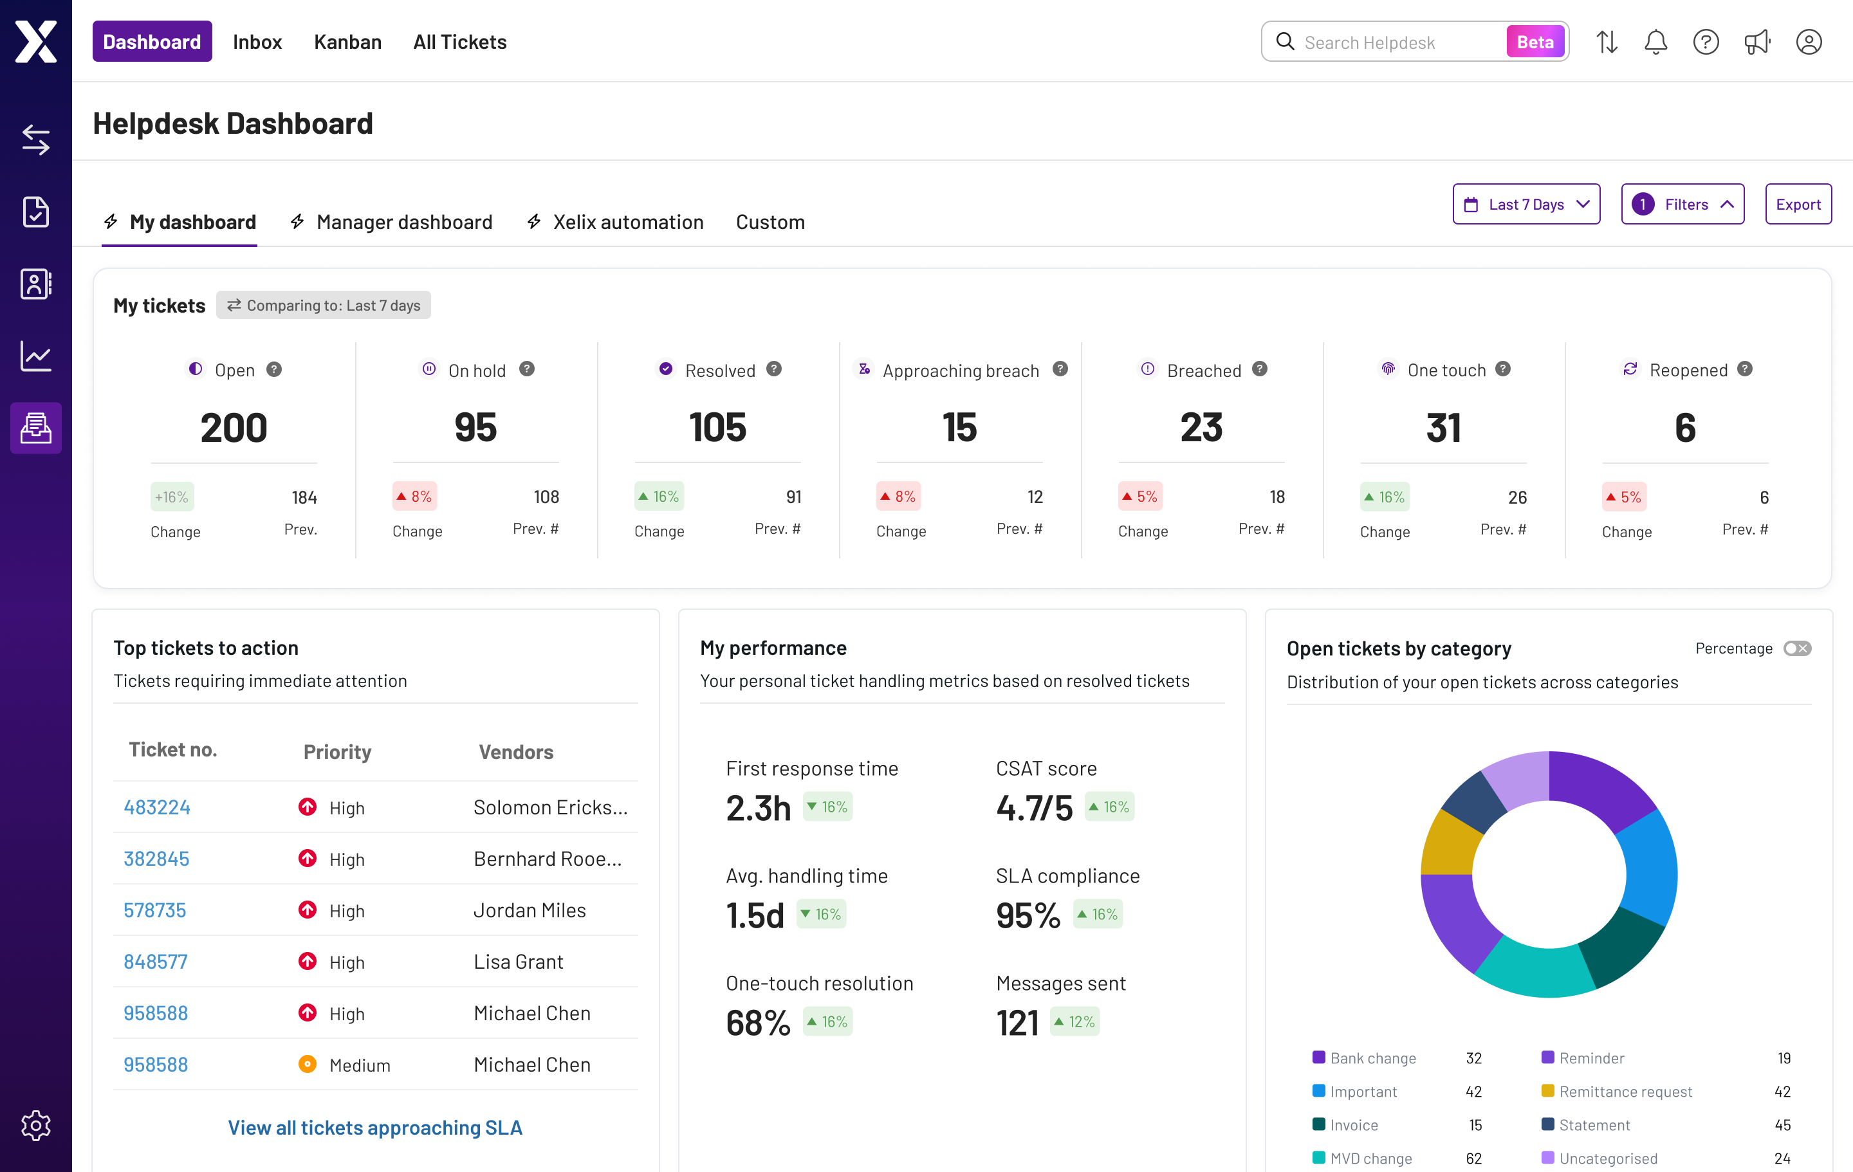
Task: Open ticket 483224
Action: (x=157, y=807)
